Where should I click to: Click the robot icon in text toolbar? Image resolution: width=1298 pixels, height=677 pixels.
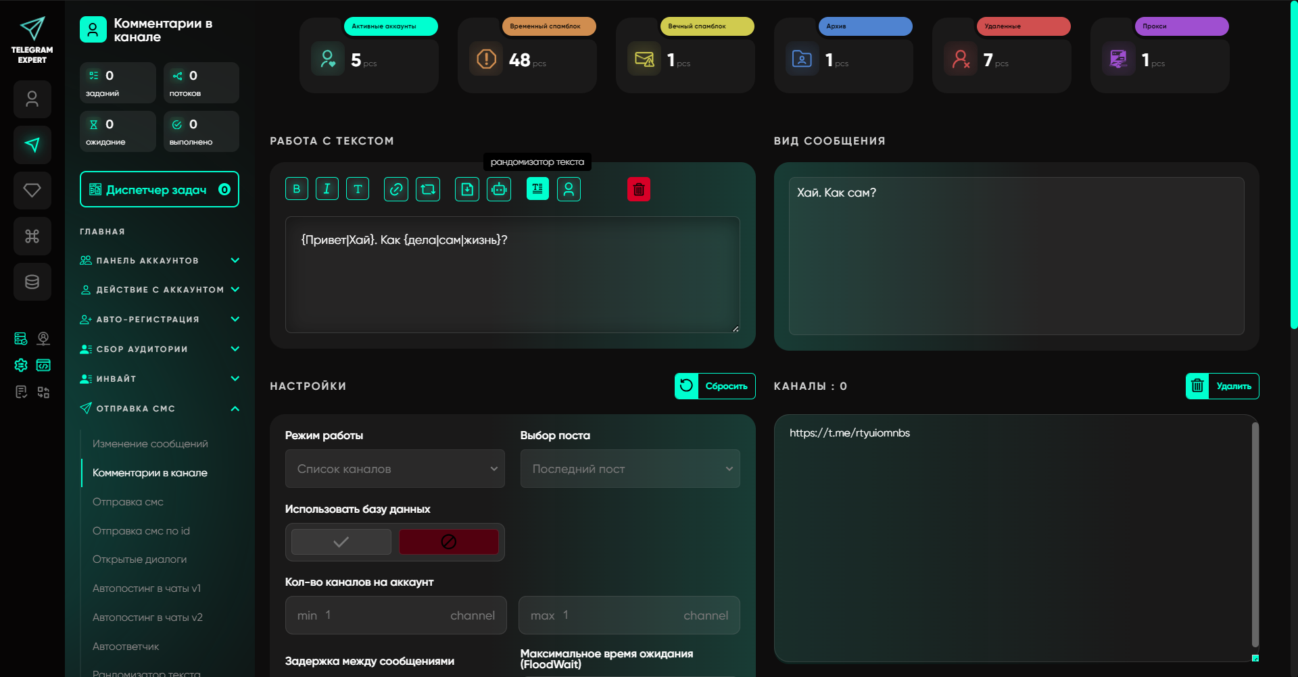pos(499,189)
